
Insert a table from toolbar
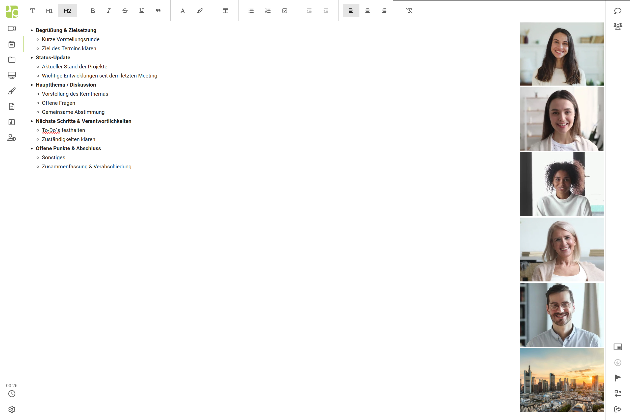[x=226, y=11]
